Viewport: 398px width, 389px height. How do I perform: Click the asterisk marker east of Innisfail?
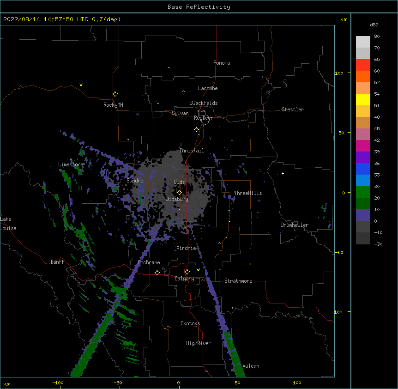click(232, 140)
